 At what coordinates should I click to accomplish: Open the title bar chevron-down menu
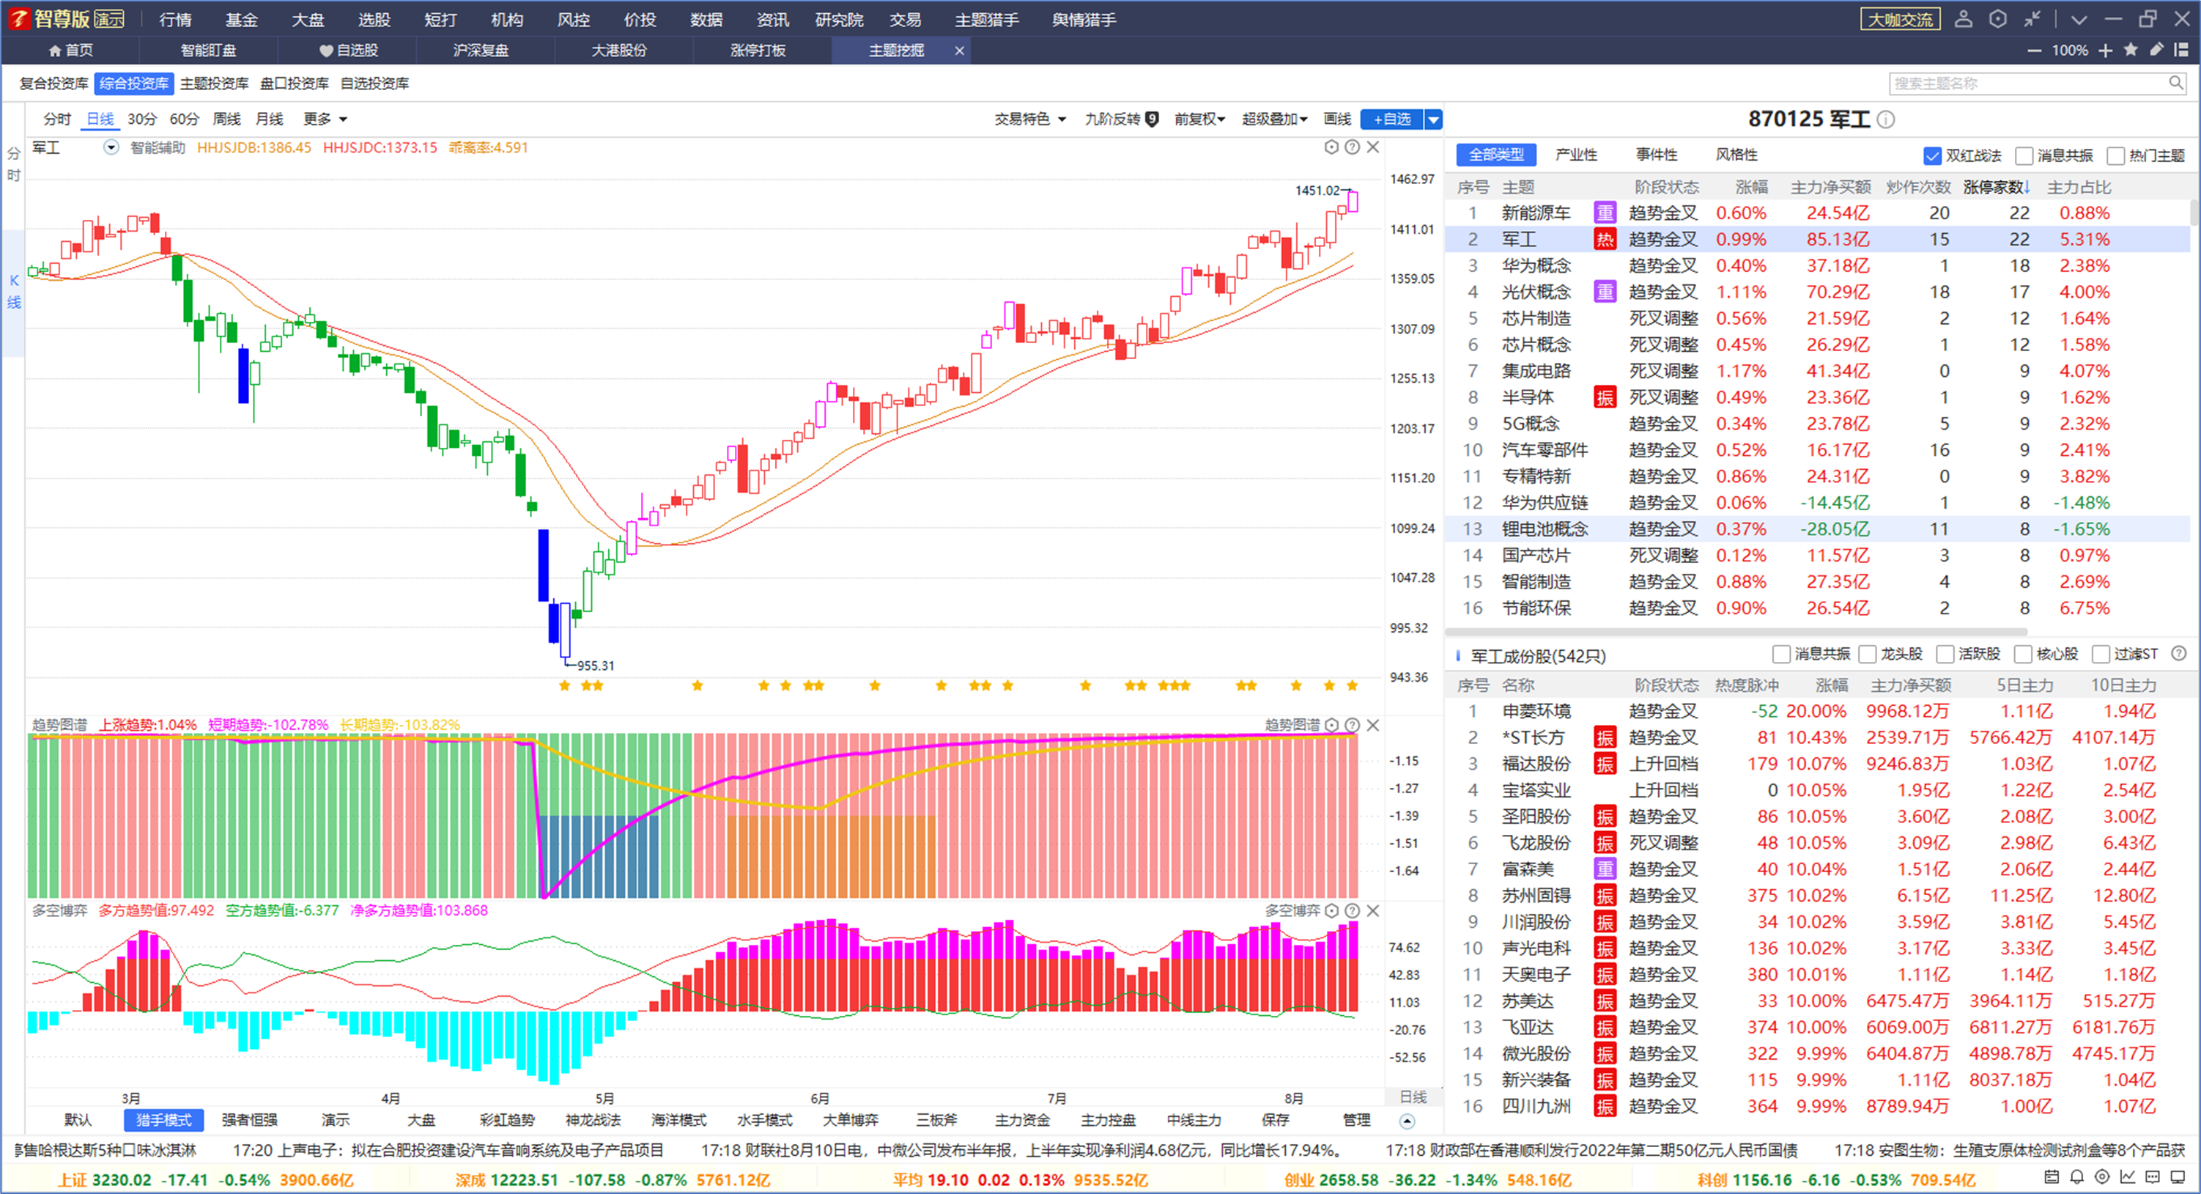tap(2079, 19)
